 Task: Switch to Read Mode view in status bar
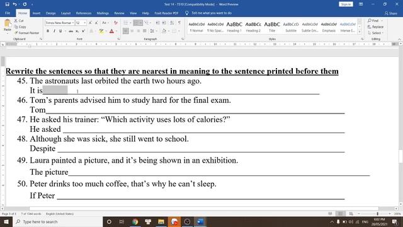[x=330, y=214]
